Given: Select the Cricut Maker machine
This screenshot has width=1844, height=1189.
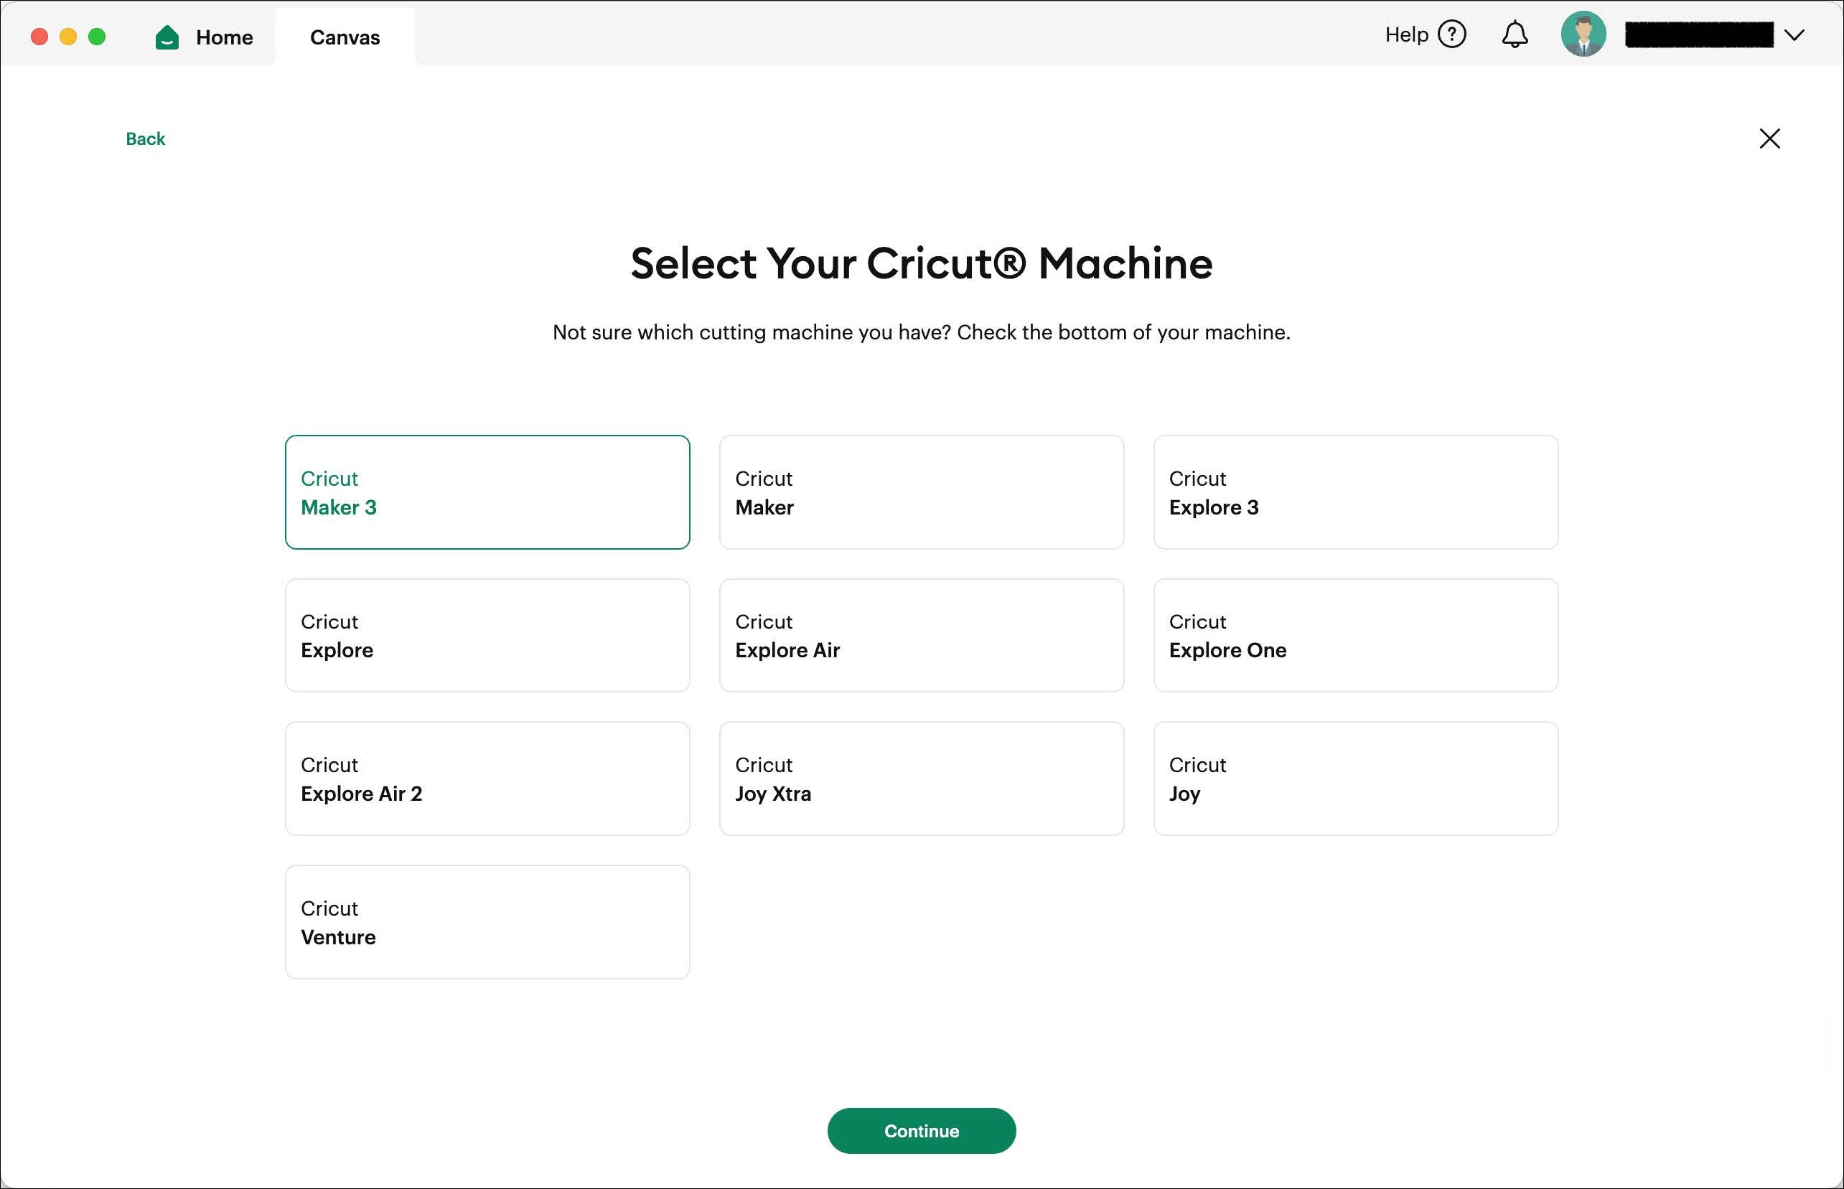Looking at the screenshot, I should pyautogui.click(x=921, y=492).
